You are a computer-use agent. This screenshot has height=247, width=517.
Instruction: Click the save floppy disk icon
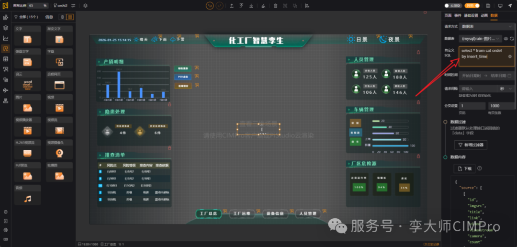tap(488, 6)
